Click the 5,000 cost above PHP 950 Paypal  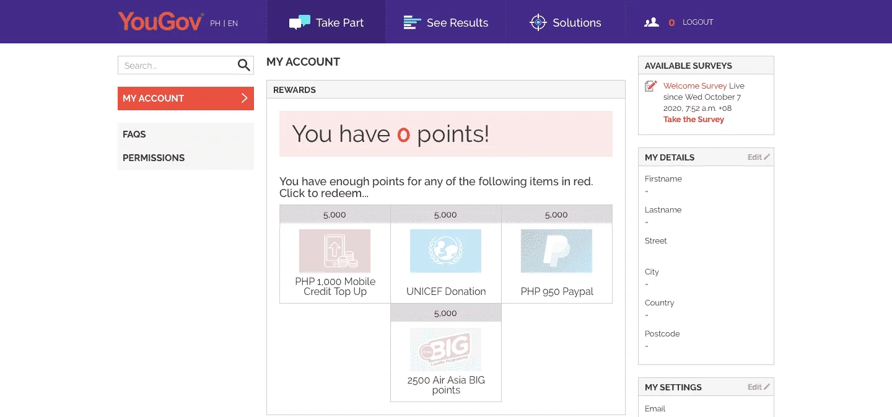click(x=556, y=214)
